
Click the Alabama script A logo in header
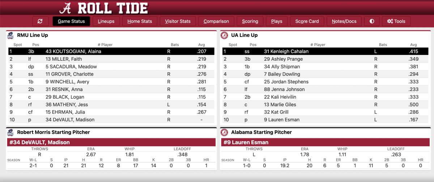pyautogui.click(x=66, y=8)
